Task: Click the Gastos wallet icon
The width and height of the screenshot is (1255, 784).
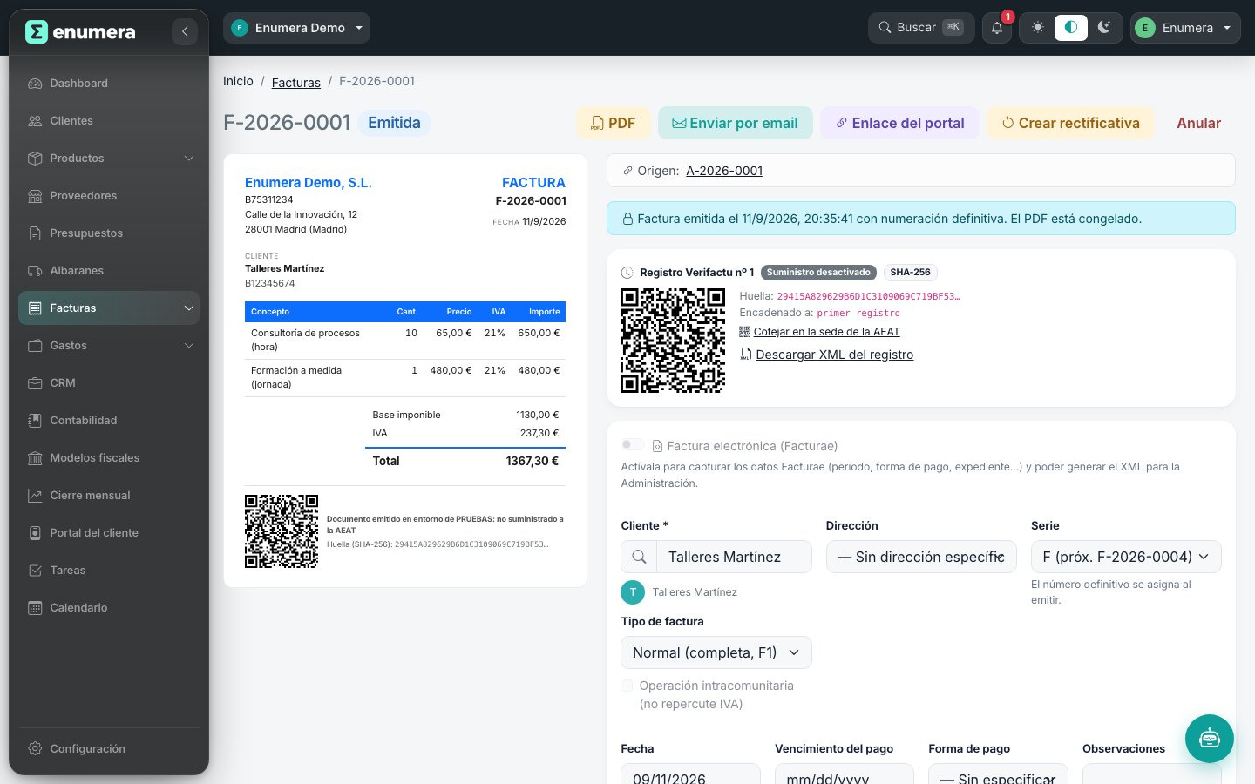Action: point(35,346)
